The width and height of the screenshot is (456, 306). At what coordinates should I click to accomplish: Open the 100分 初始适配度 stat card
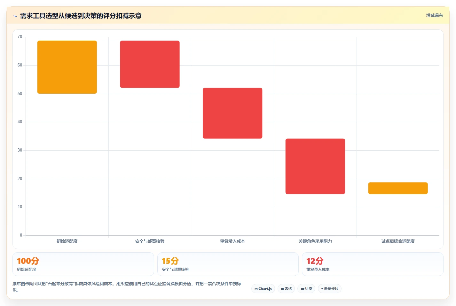[x=83, y=264]
